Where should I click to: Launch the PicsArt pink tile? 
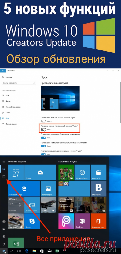[x=66, y=221]
